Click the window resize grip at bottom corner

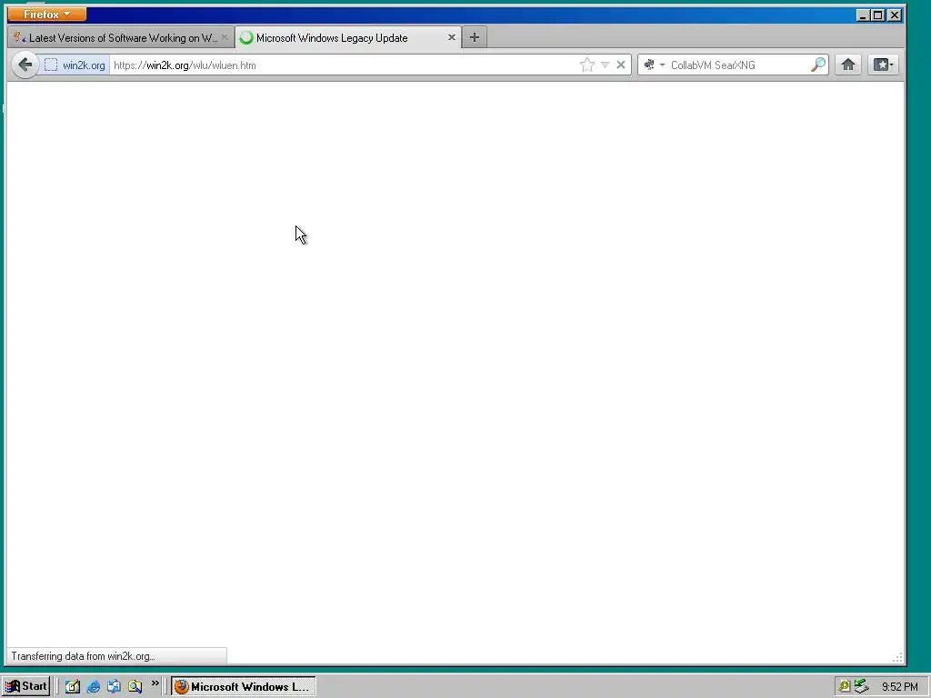[897, 657]
